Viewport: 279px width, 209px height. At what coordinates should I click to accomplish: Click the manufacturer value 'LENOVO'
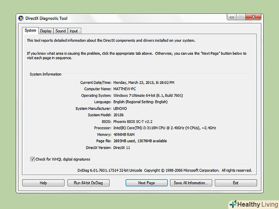click(x=120, y=108)
